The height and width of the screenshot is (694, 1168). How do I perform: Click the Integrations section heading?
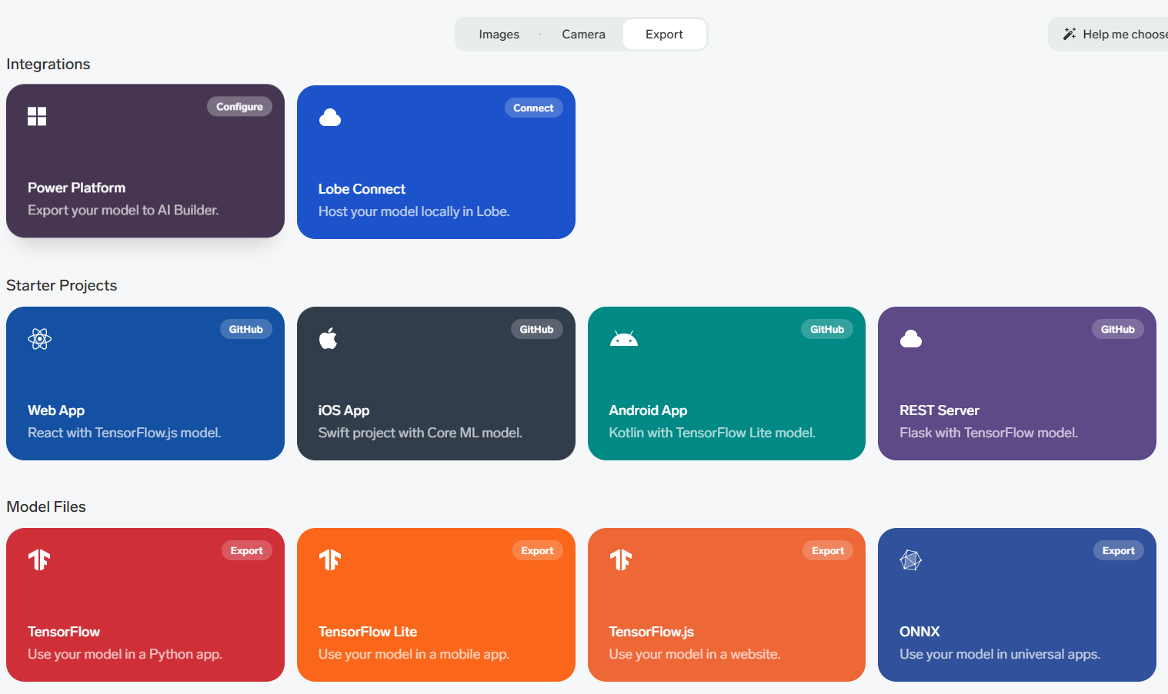(x=48, y=65)
